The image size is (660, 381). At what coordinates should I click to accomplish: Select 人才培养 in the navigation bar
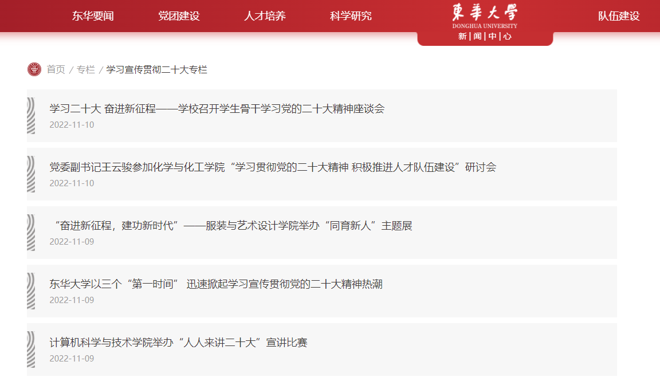(265, 16)
